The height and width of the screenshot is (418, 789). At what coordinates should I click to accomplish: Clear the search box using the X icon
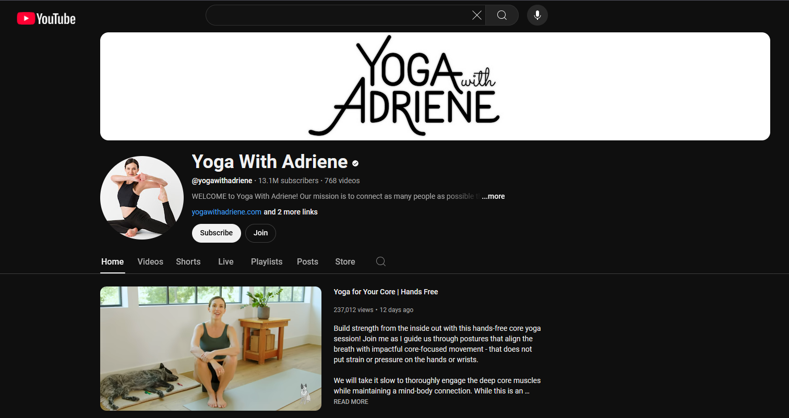point(476,15)
